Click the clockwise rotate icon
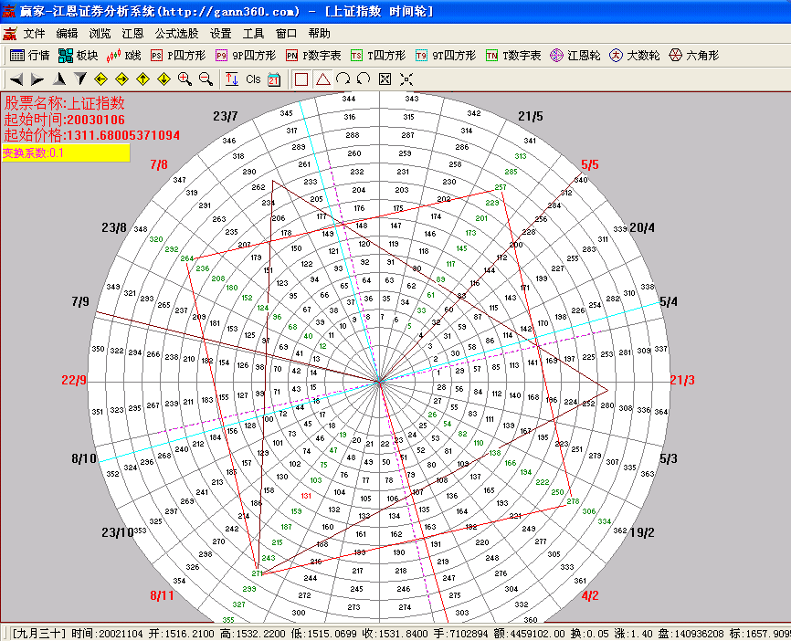Viewport: 791px width, 641px height. (343, 79)
